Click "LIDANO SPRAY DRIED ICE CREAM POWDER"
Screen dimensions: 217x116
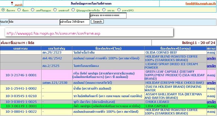coord(171,66)
